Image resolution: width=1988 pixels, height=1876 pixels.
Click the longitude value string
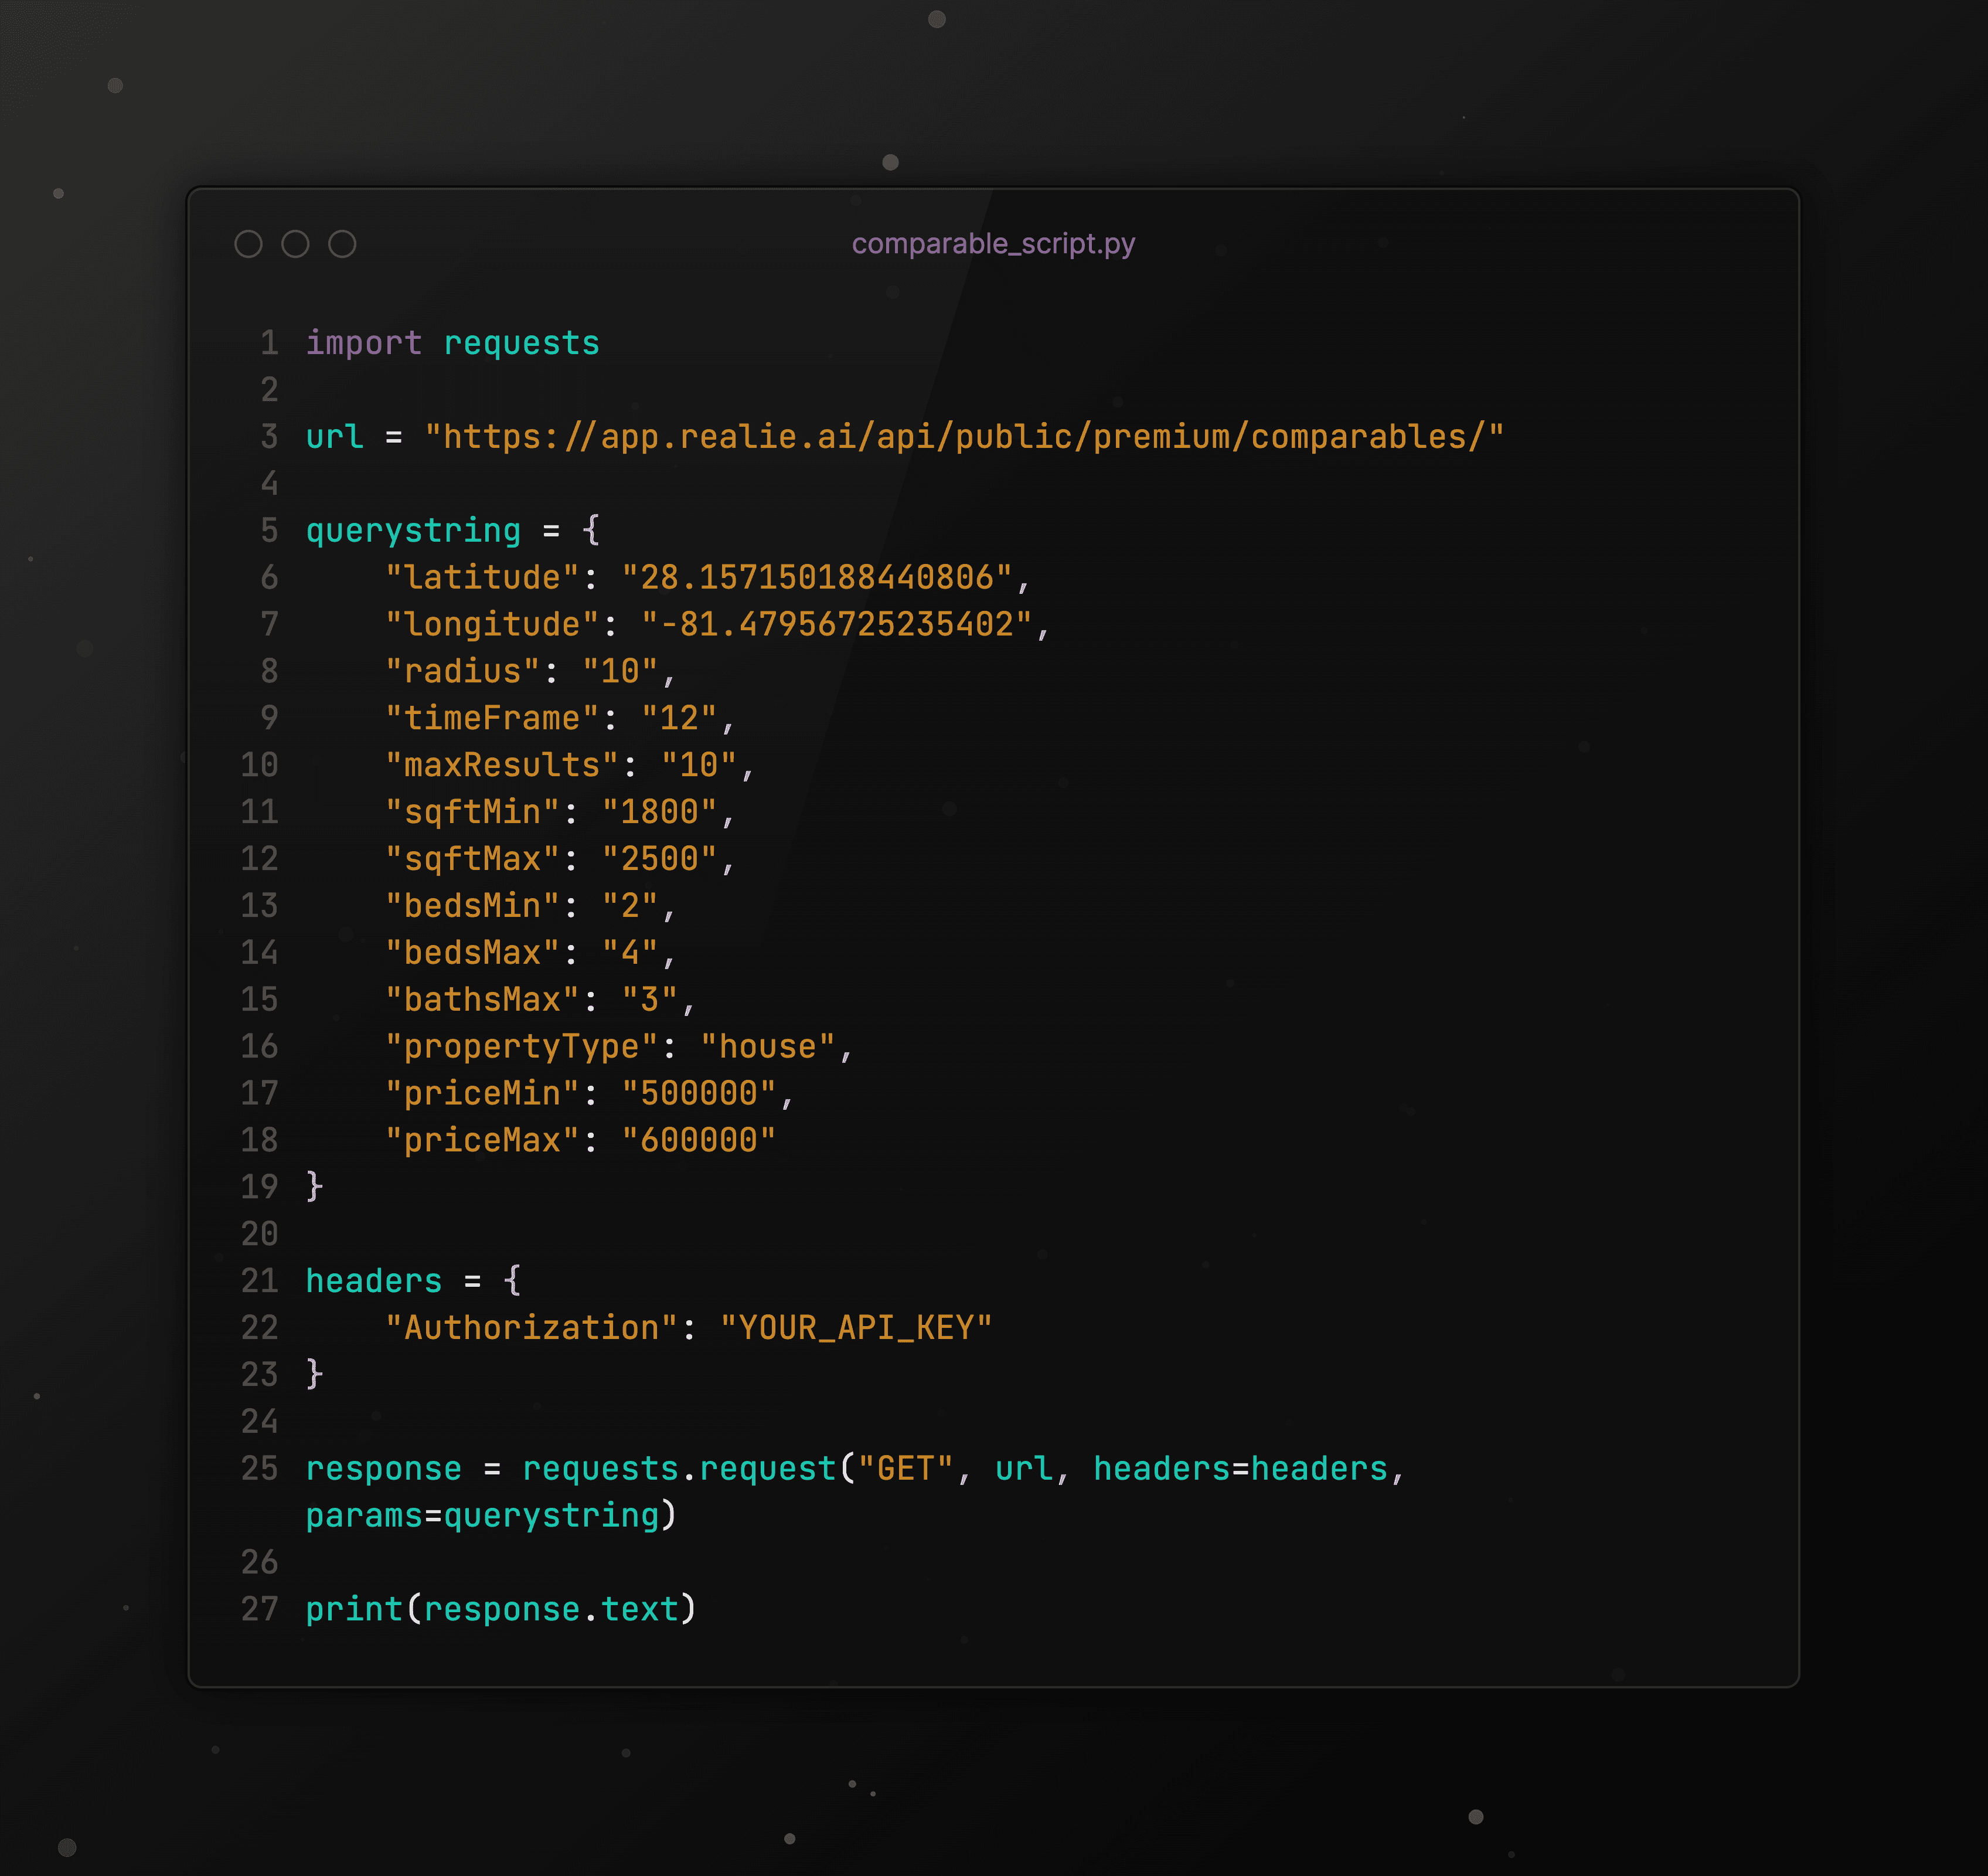coord(836,624)
